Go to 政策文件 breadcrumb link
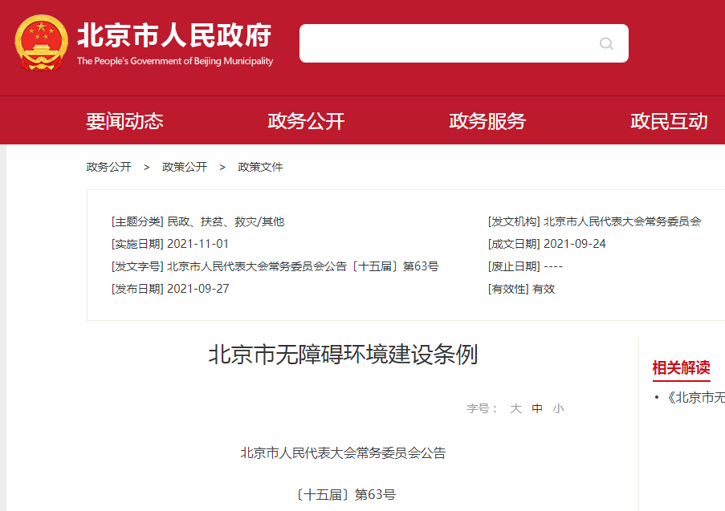This screenshot has height=511, width=725. point(260,167)
